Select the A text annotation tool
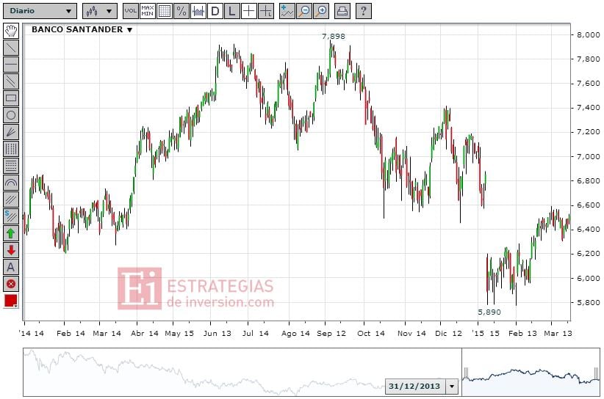This screenshot has width=604, height=399. [x=11, y=267]
